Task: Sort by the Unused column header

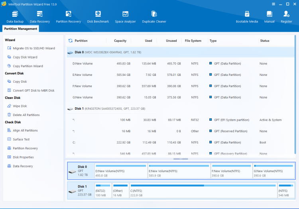Action: [x=171, y=41]
